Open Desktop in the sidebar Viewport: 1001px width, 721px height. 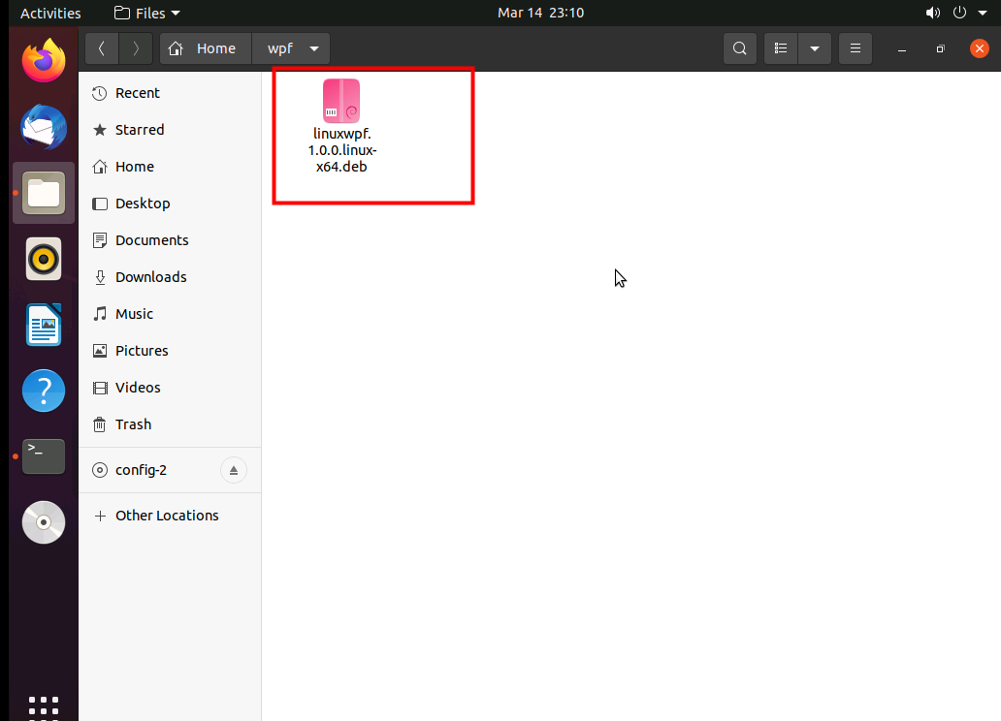pyautogui.click(x=170, y=204)
